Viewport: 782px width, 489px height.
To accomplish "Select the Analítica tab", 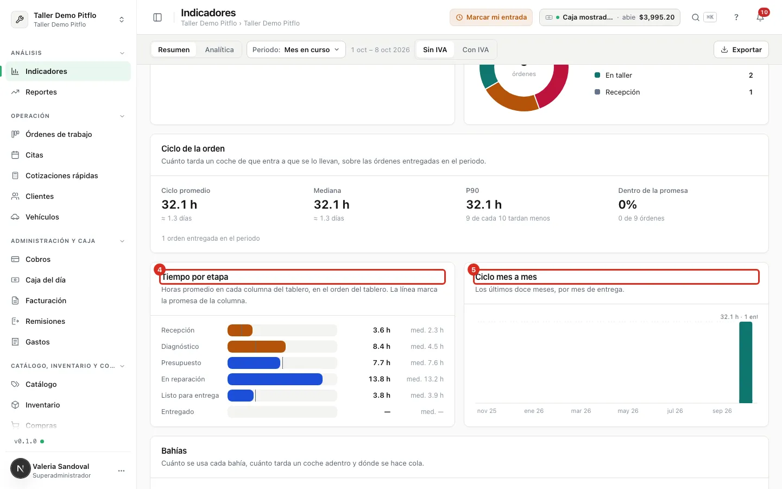I will tap(219, 49).
